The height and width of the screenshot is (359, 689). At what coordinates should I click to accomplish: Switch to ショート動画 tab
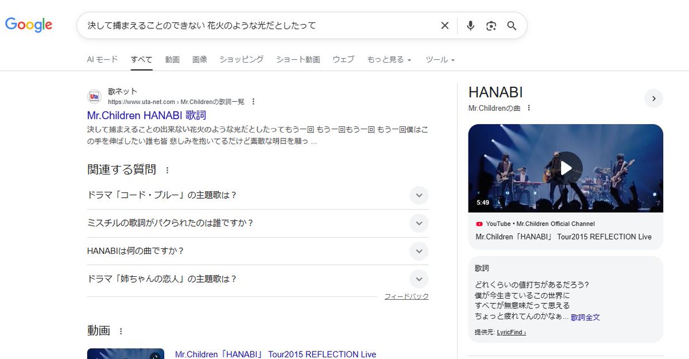pos(298,59)
